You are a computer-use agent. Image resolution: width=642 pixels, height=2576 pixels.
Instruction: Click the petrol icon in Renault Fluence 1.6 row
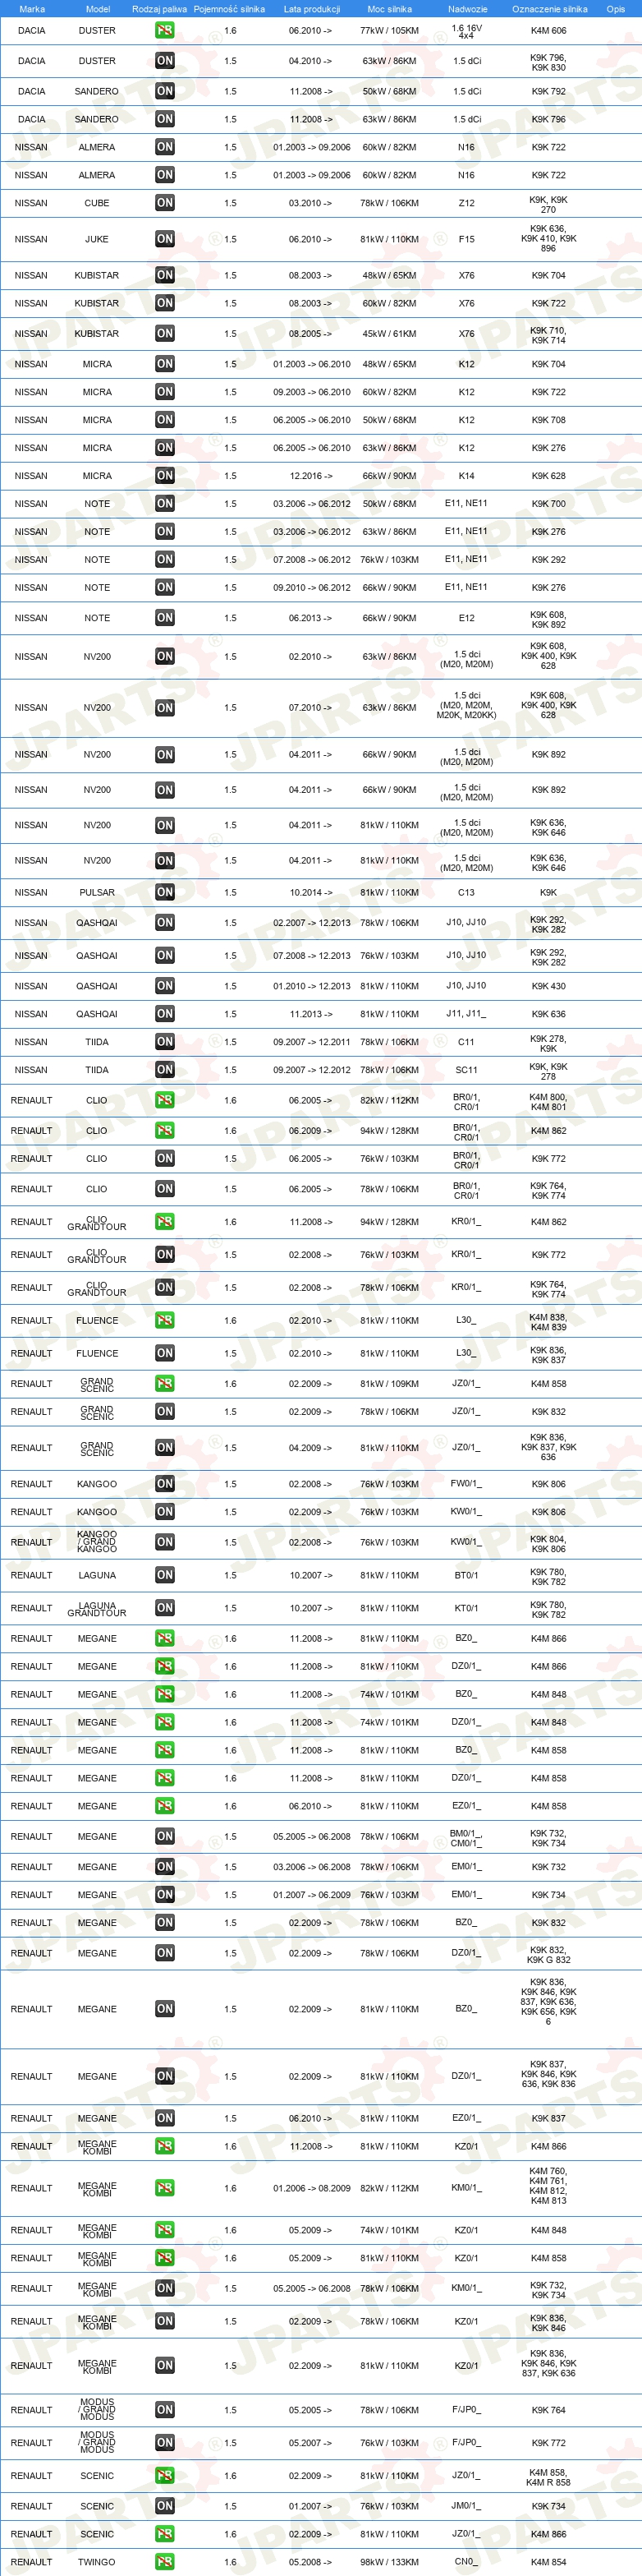[x=165, y=1320]
